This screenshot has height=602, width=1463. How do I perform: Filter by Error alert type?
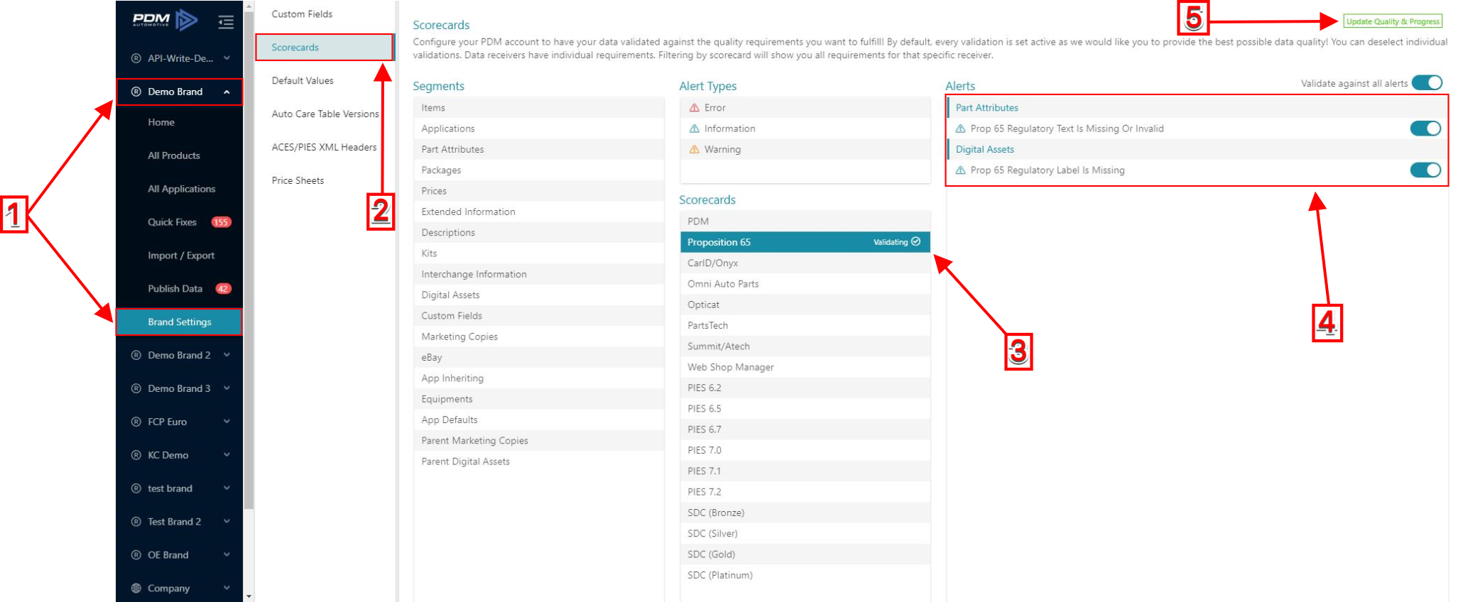pos(805,108)
